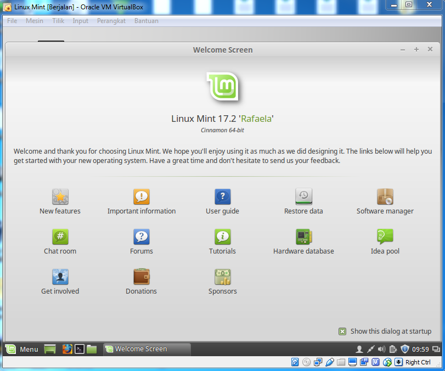Open the Hardware database circuit icon
Screen dimensions: 445x371
[x=303, y=237]
